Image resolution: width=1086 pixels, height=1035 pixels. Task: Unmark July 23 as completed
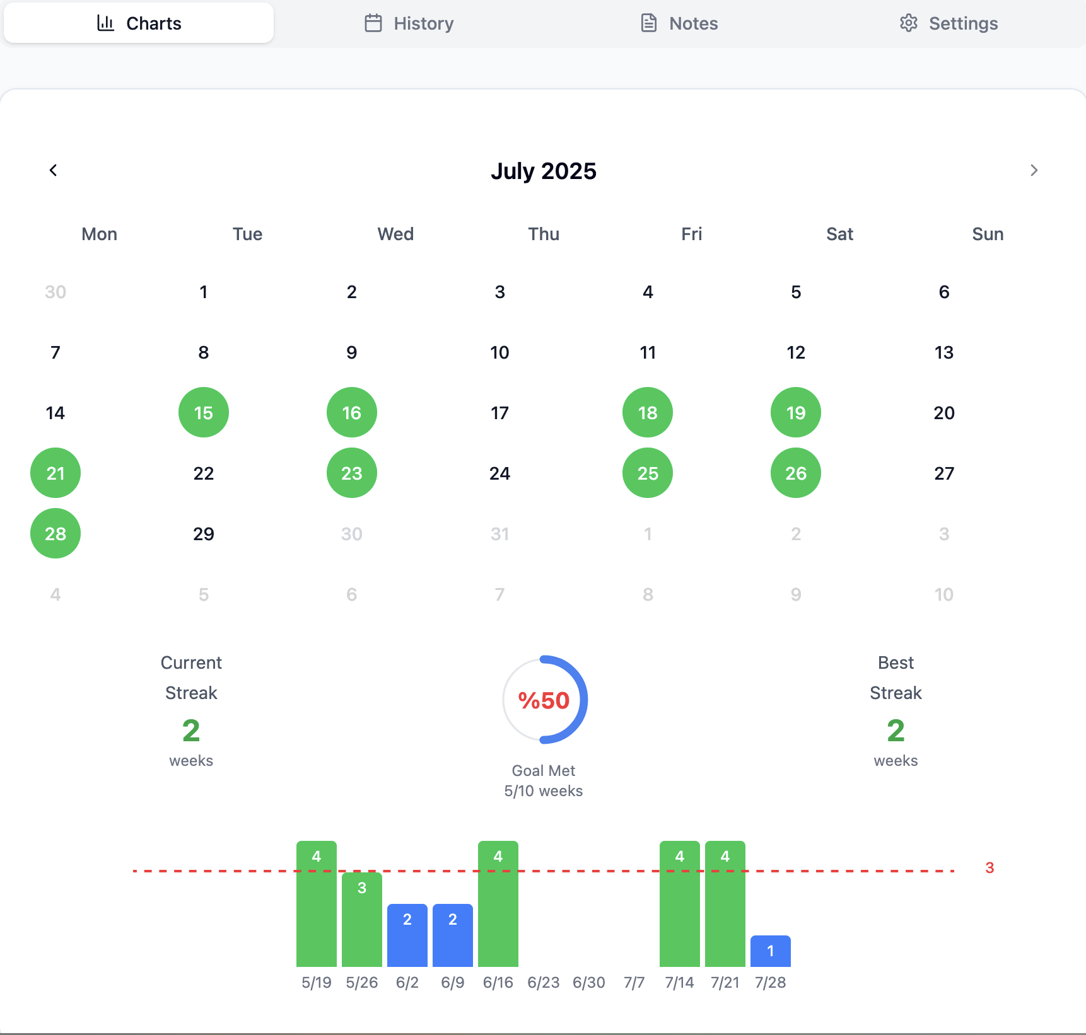pos(351,473)
